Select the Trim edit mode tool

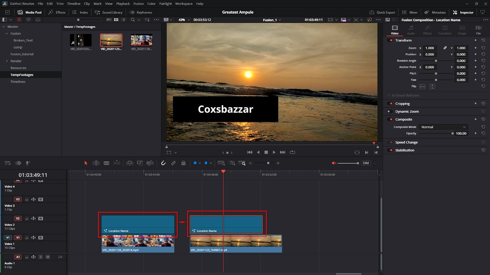[x=96, y=163]
